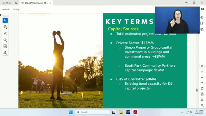Image resolution: width=206 pixels, height=116 pixels.
Task: Rotate the page view clockwise
Action: [202, 89]
